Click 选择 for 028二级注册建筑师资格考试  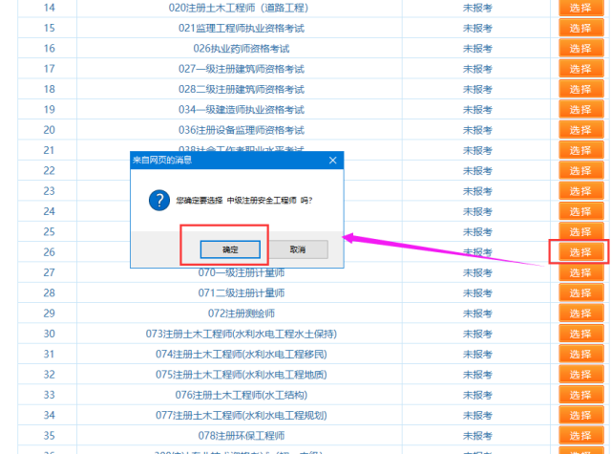coord(580,89)
